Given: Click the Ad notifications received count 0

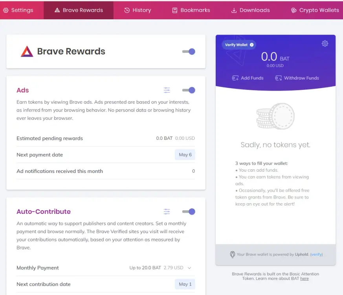Looking at the screenshot, I should click(x=193, y=171).
